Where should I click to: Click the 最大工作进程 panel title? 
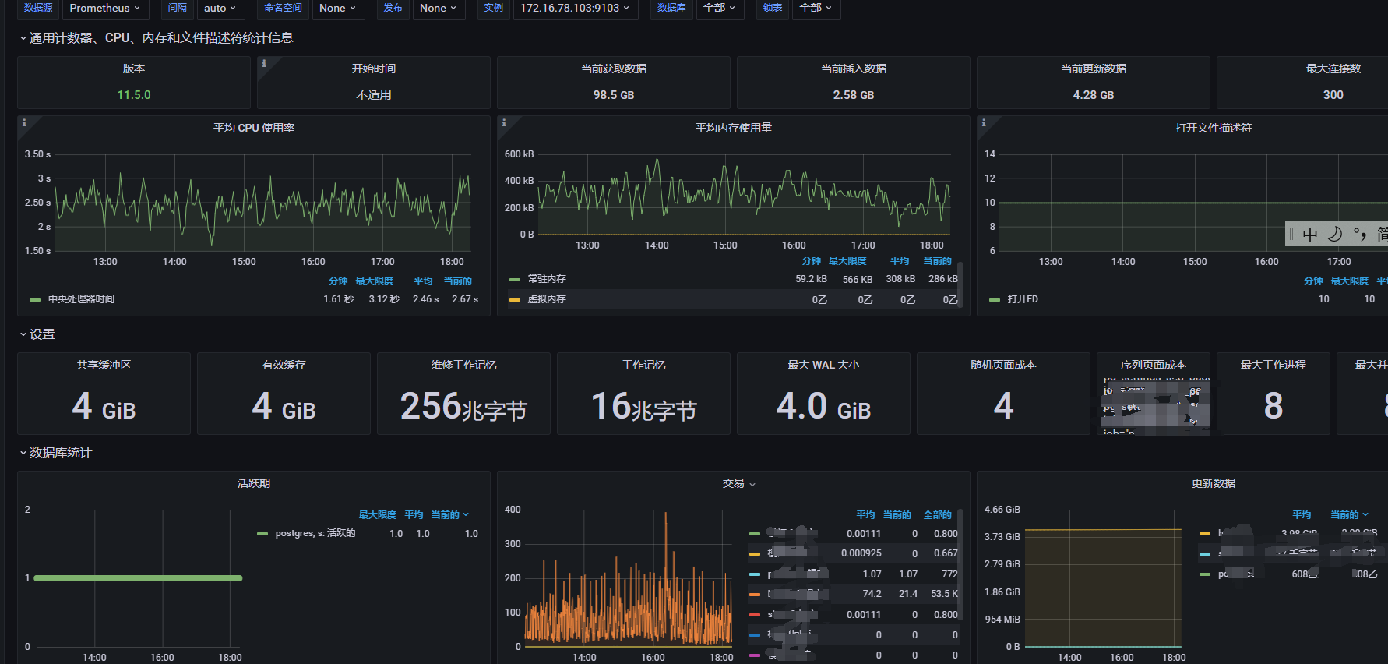click(1274, 365)
